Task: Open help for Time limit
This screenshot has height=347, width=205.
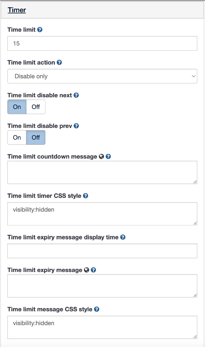Action: click(40, 30)
